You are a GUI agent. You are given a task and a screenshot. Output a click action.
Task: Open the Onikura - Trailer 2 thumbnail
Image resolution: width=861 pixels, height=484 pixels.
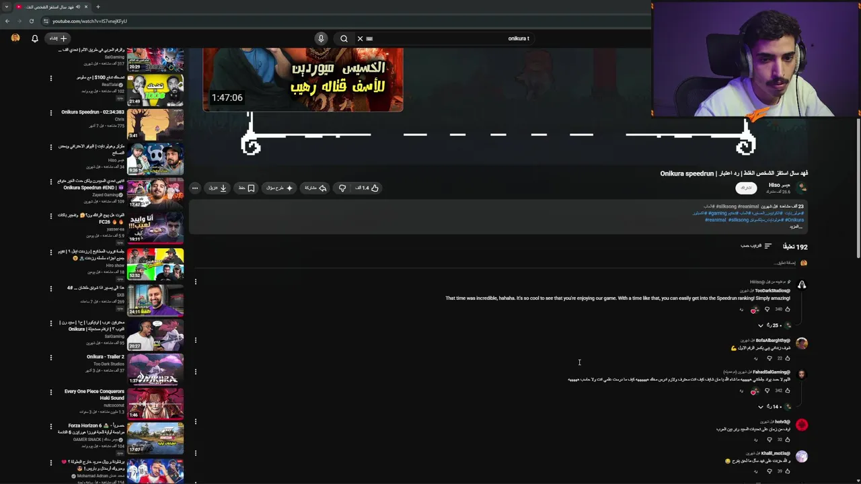(x=155, y=369)
